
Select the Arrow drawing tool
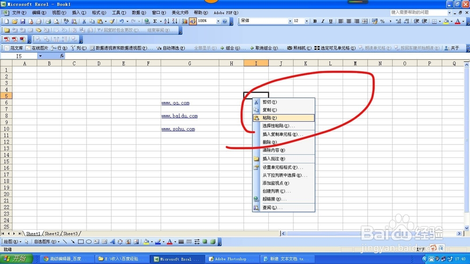[73, 242]
